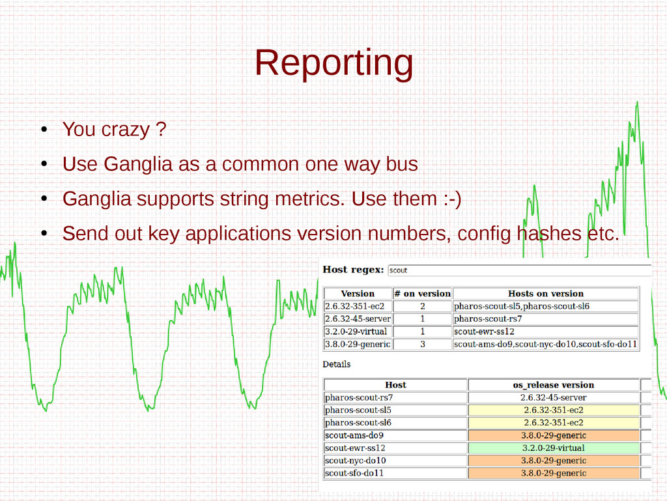Viewport: 667px width, 501px height.
Task: Click the '# on version' column header
Action: point(422,293)
